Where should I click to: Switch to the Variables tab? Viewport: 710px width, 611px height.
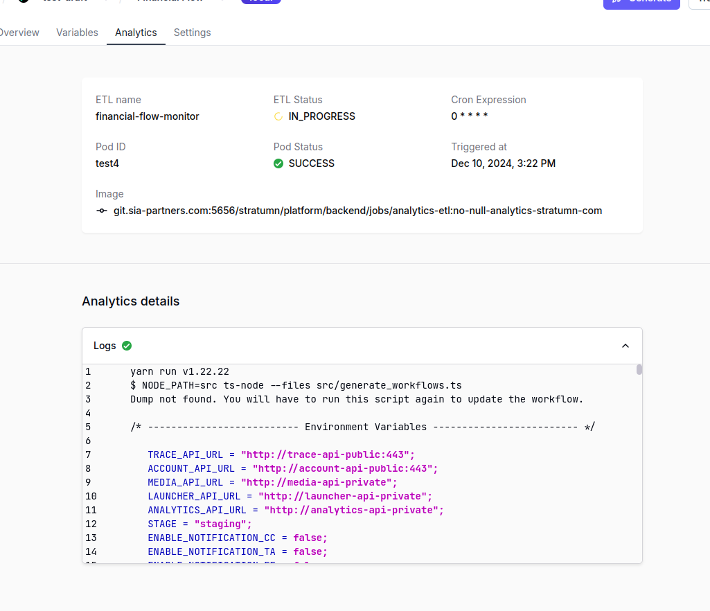pyautogui.click(x=77, y=33)
